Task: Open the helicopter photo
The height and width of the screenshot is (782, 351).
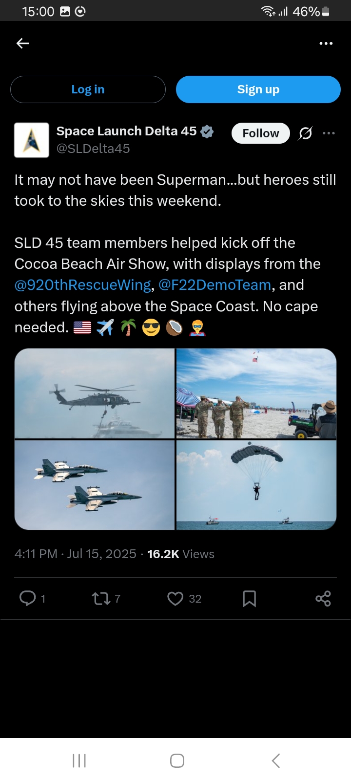Action: pyautogui.click(x=95, y=393)
